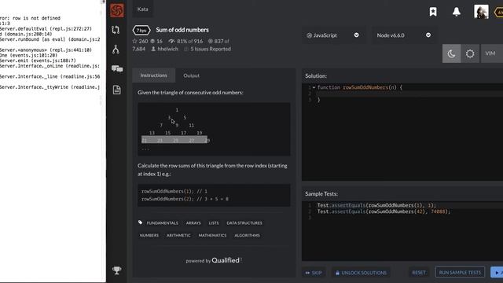Open the trophy leaderboard icon
Viewport: 503px width, 283px height.
point(117,270)
